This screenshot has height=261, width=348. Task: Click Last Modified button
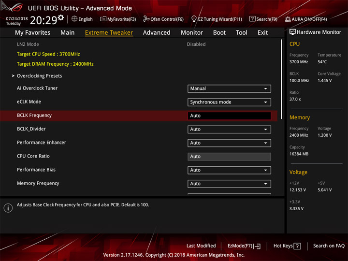click(x=201, y=246)
